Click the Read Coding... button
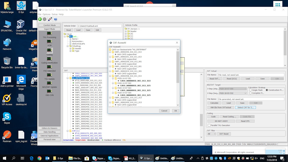This screenshot has width=288, height=162. point(229,117)
